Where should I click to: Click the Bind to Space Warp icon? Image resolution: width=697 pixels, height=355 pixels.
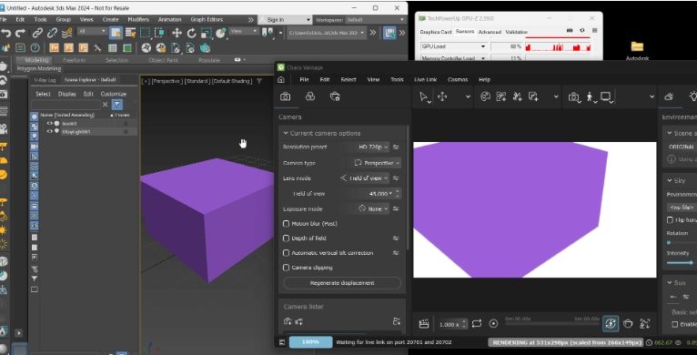(x=67, y=33)
